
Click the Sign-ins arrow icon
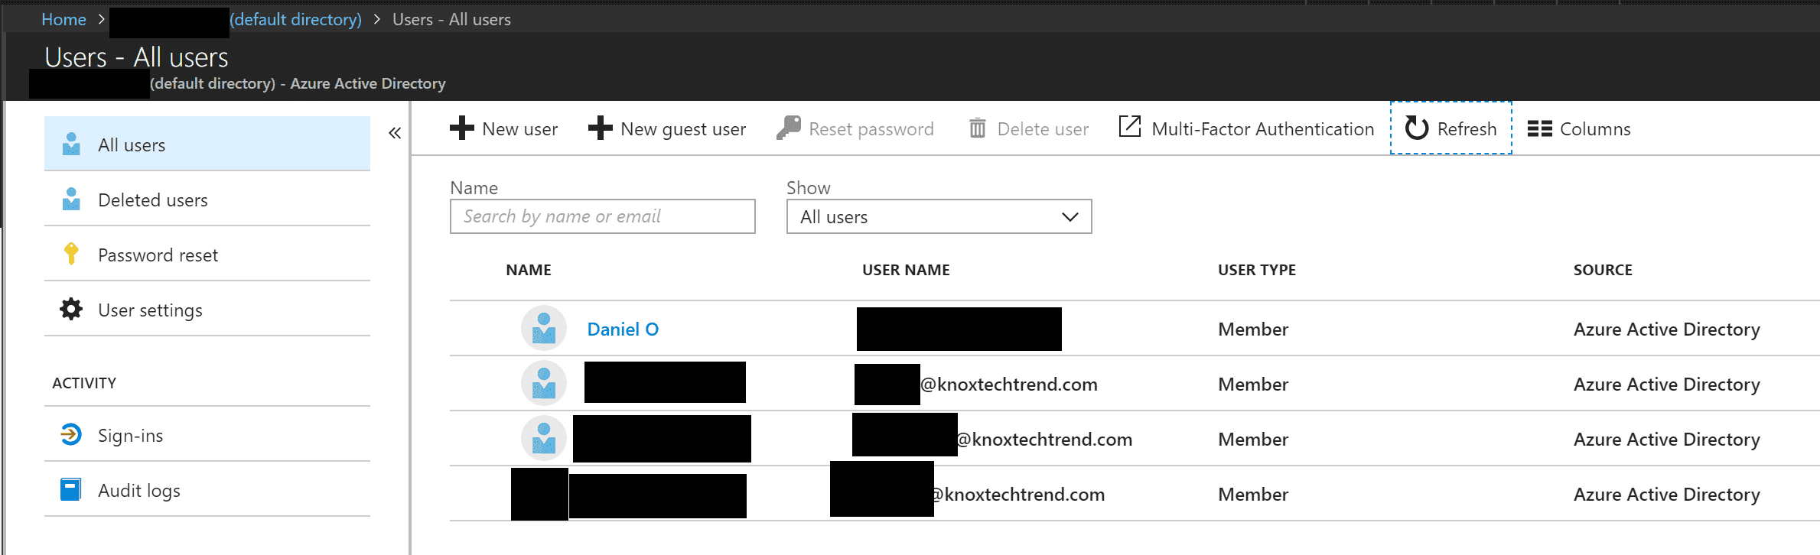coord(70,435)
